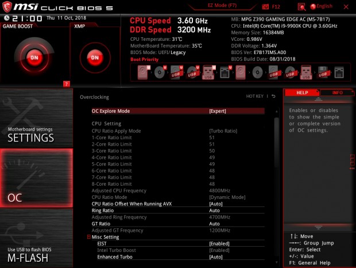
Task: Click the Boot Priority heading
Action: pos(144,59)
